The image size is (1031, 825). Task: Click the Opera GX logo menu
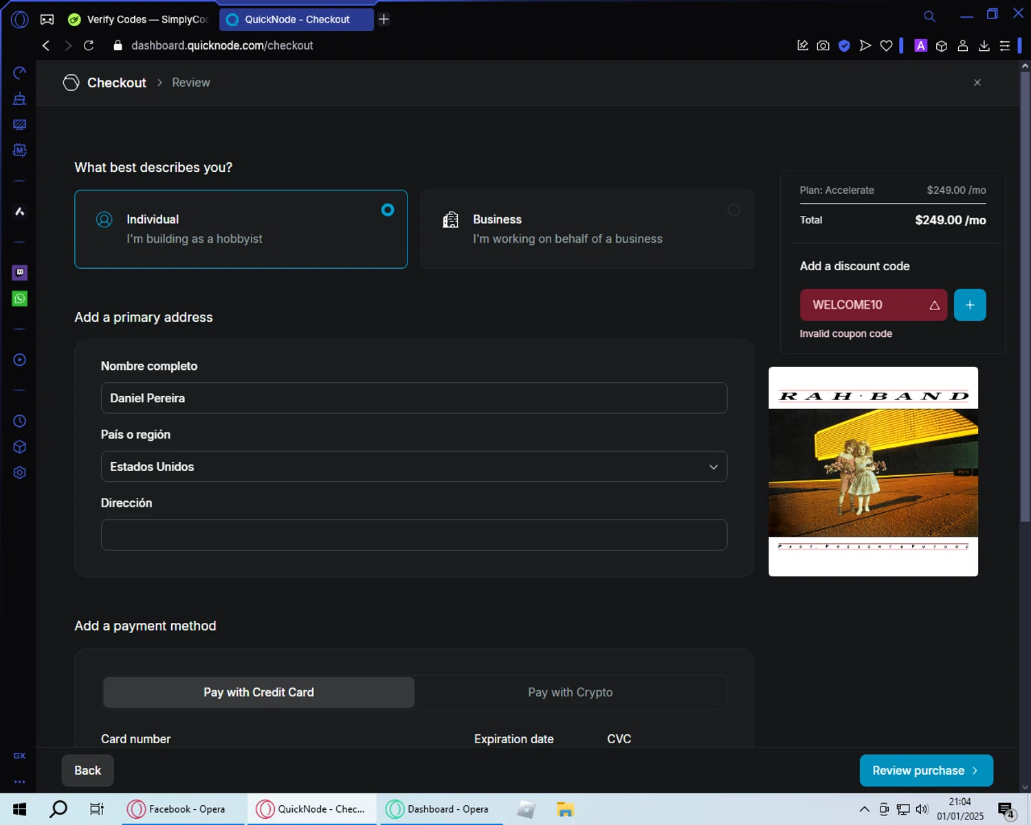[20, 19]
